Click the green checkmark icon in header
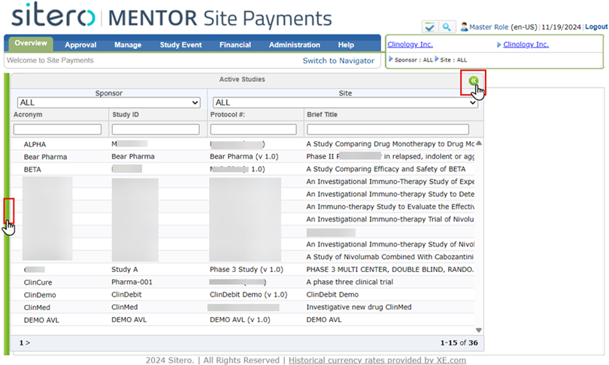The image size is (609, 365). [429, 27]
